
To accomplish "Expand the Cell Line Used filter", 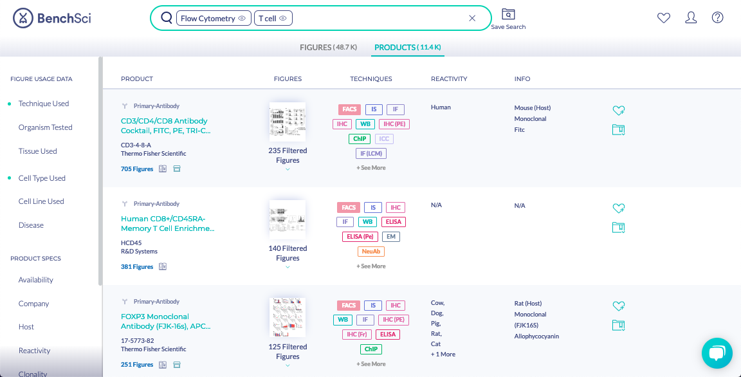I will (x=41, y=201).
